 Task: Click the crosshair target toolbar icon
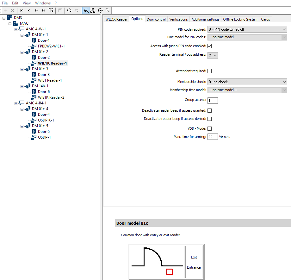[100, 10]
